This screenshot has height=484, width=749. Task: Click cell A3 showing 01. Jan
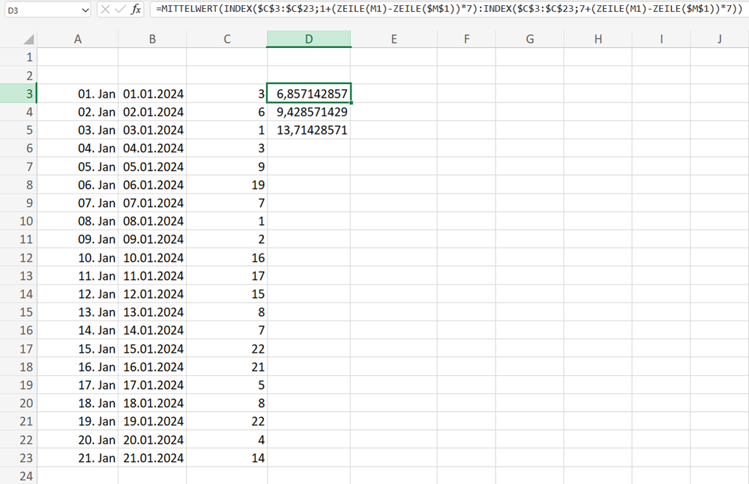(78, 94)
